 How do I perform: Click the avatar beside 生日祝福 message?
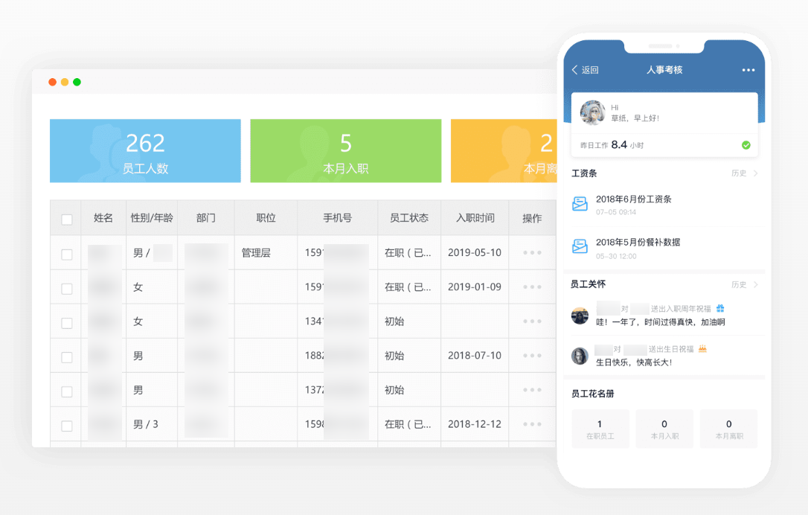(580, 356)
